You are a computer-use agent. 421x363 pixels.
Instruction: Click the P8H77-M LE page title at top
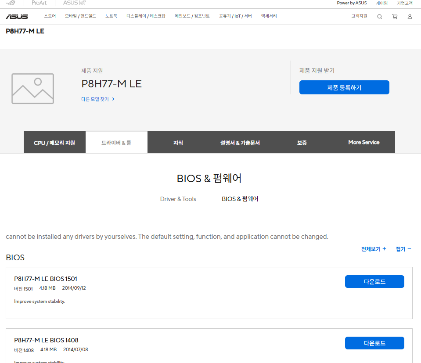click(x=25, y=31)
